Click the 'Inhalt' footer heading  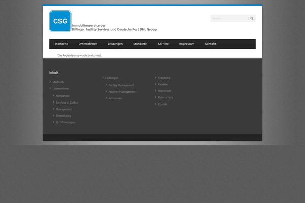coord(54,73)
